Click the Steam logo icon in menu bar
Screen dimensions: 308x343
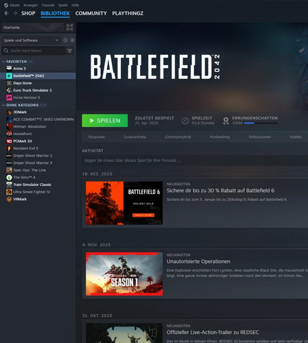coord(6,5)
